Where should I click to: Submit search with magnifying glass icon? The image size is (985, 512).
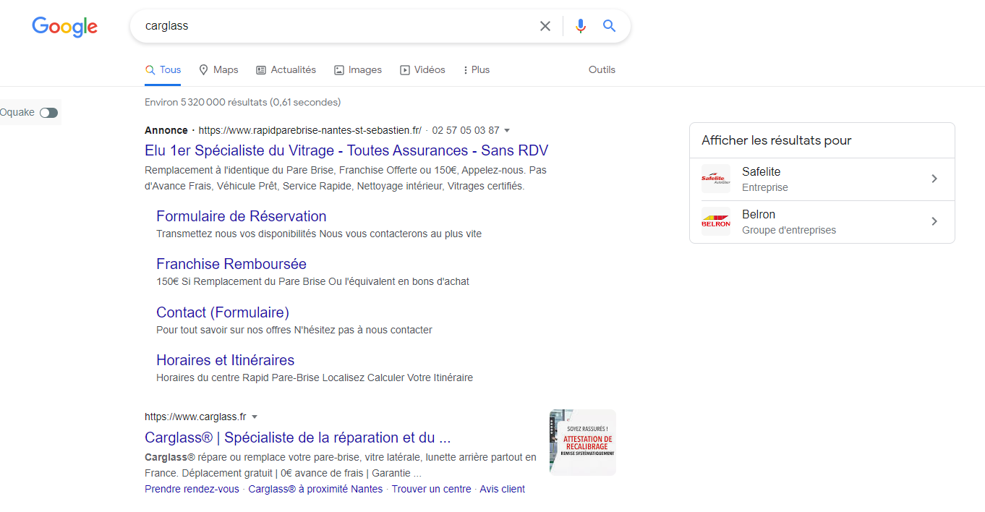(x=610, y=26)
